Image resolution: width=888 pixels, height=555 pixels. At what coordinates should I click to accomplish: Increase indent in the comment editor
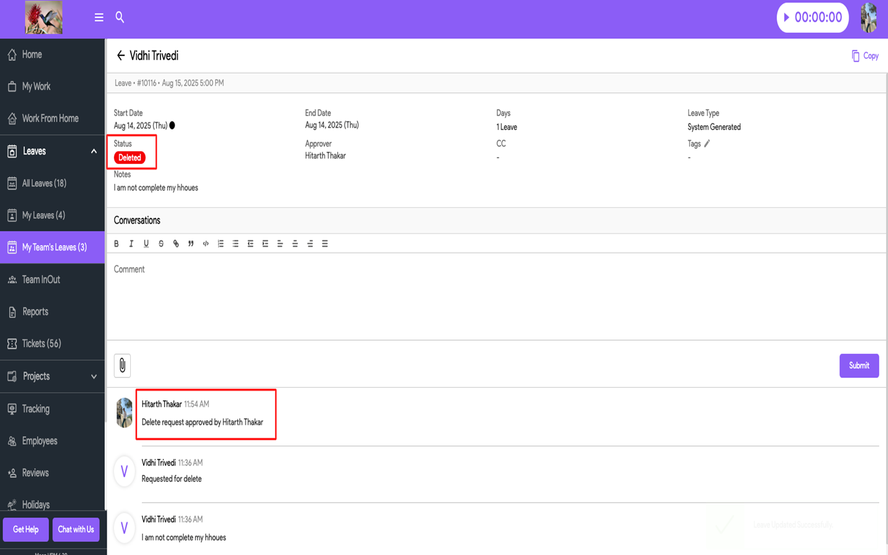tap(265, 244)
